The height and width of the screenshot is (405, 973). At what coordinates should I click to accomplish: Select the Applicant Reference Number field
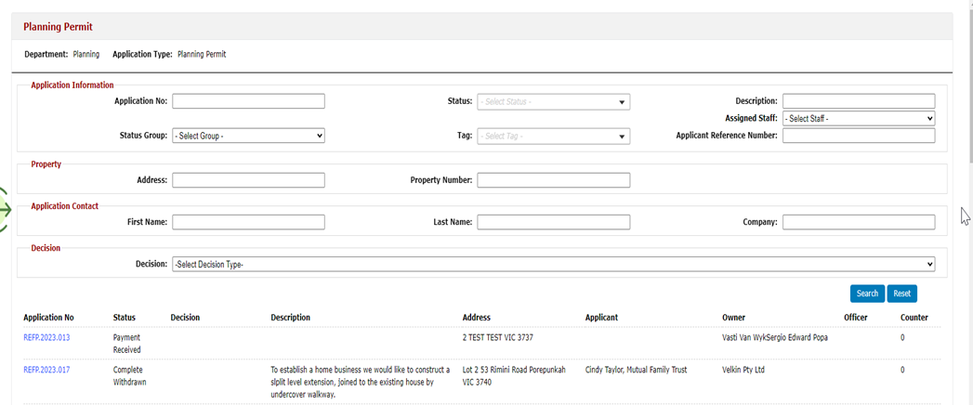tap(859, 136)
